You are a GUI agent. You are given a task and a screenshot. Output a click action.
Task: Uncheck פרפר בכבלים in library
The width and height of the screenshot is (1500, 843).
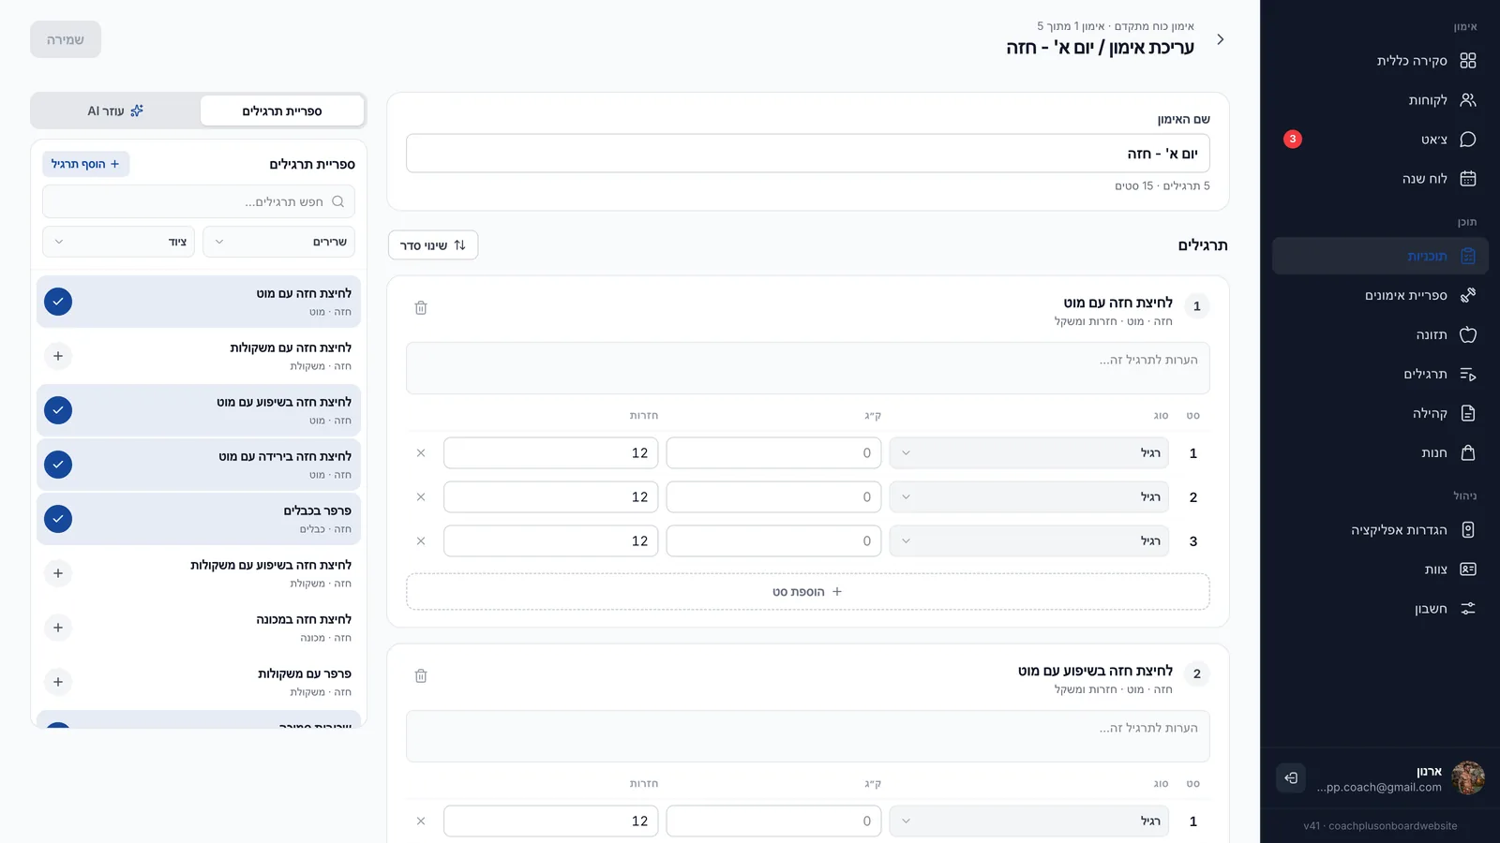click(58, 519)
